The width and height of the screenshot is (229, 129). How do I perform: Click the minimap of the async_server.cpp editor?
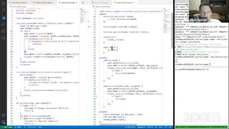pos(167,20)
